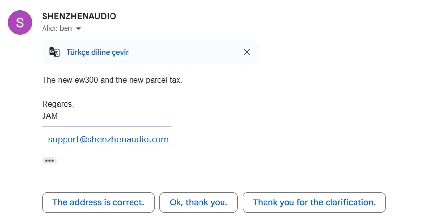Select "Thank you for the clarification." reply
422x222 pixels.
pos(314,202)
